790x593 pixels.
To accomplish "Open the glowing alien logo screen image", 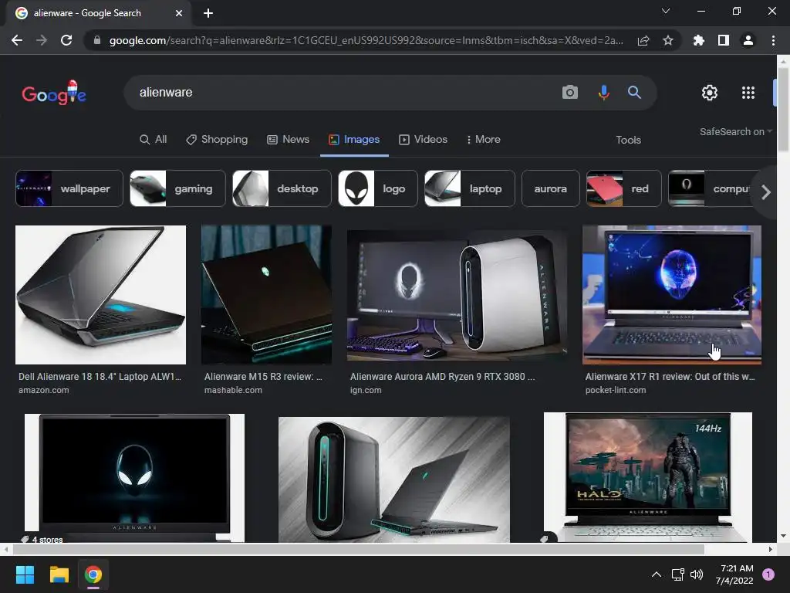I will click(134, 478).
